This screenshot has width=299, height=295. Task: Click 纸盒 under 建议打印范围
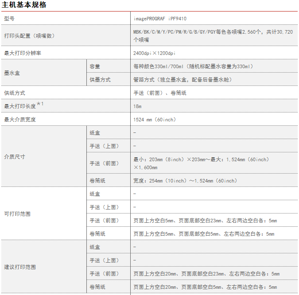coord(95,247)
